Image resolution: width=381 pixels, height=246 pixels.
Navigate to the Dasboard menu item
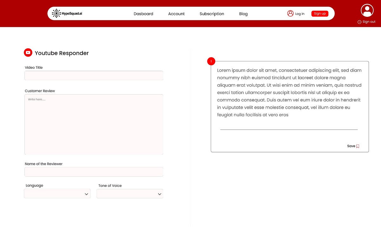click(144, 14)
